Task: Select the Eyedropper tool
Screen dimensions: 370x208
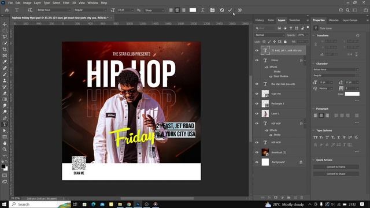Action: [x=5, y=62]
